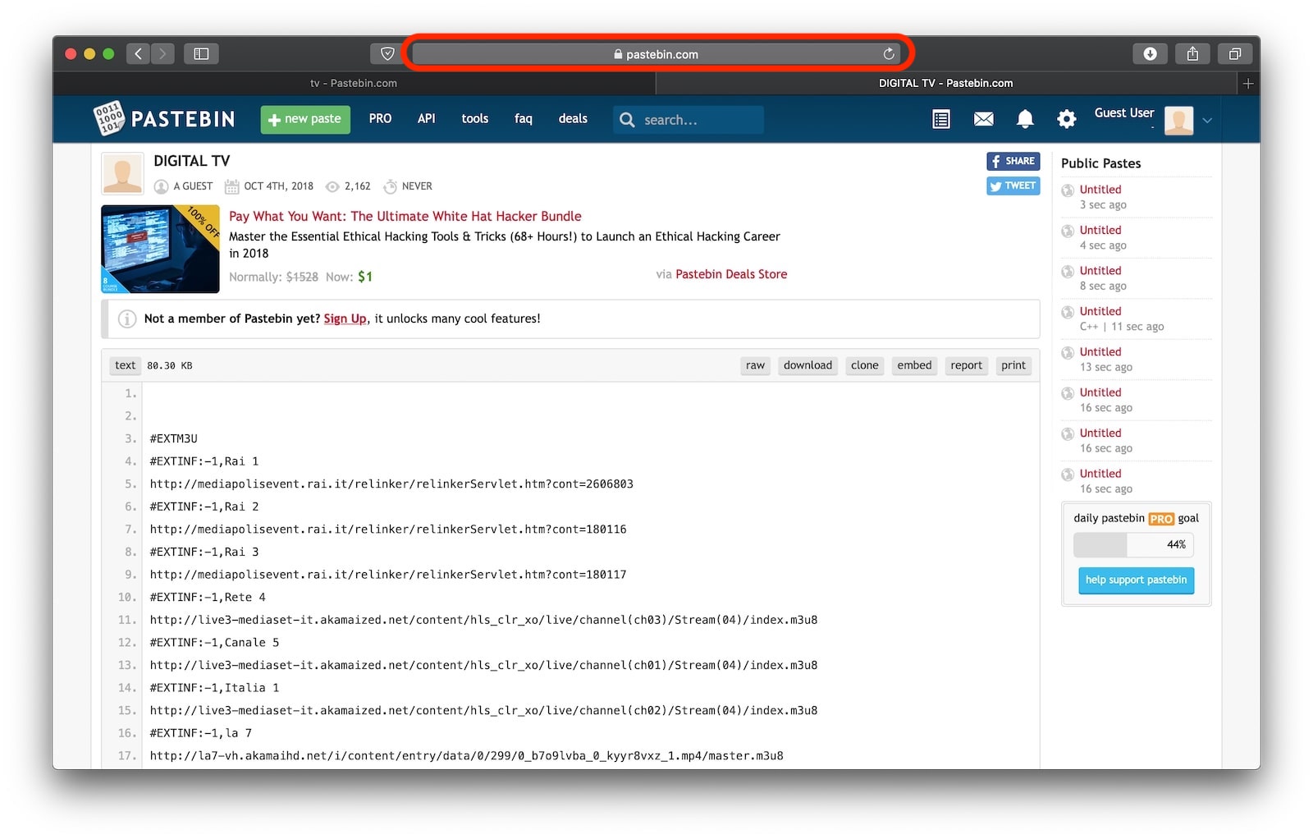Viewport: 1313px width, 839px height.
Task: Open the messages envelope icon
Action: point(983,120)
